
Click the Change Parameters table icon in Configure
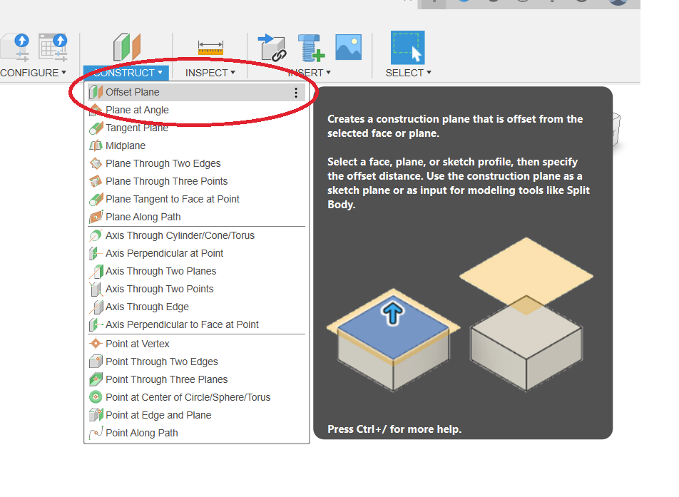[53, 47]
